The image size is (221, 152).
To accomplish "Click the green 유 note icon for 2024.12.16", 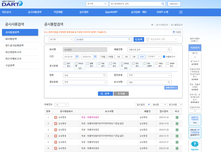I will [x=177, y=123].
